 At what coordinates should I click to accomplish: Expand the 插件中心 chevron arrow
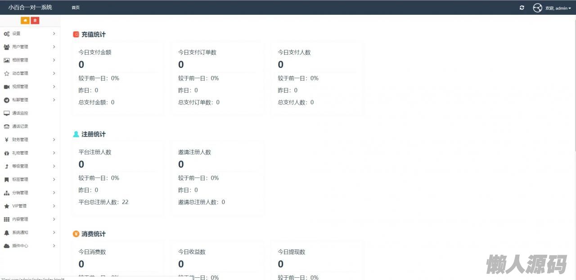pyautogui.click(x=54, y=246)
